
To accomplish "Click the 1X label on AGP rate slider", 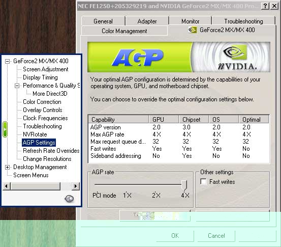I will click(127, 195).
